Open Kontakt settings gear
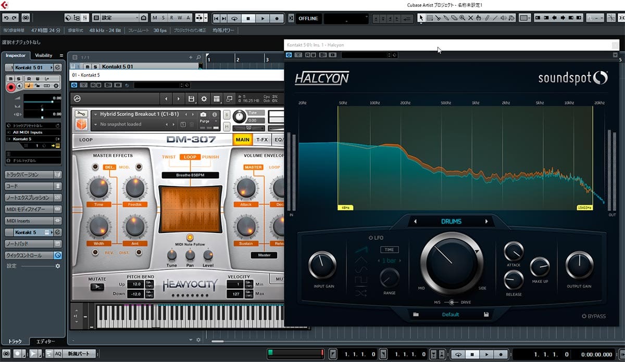The image size is (625, 362). point(204,99)
